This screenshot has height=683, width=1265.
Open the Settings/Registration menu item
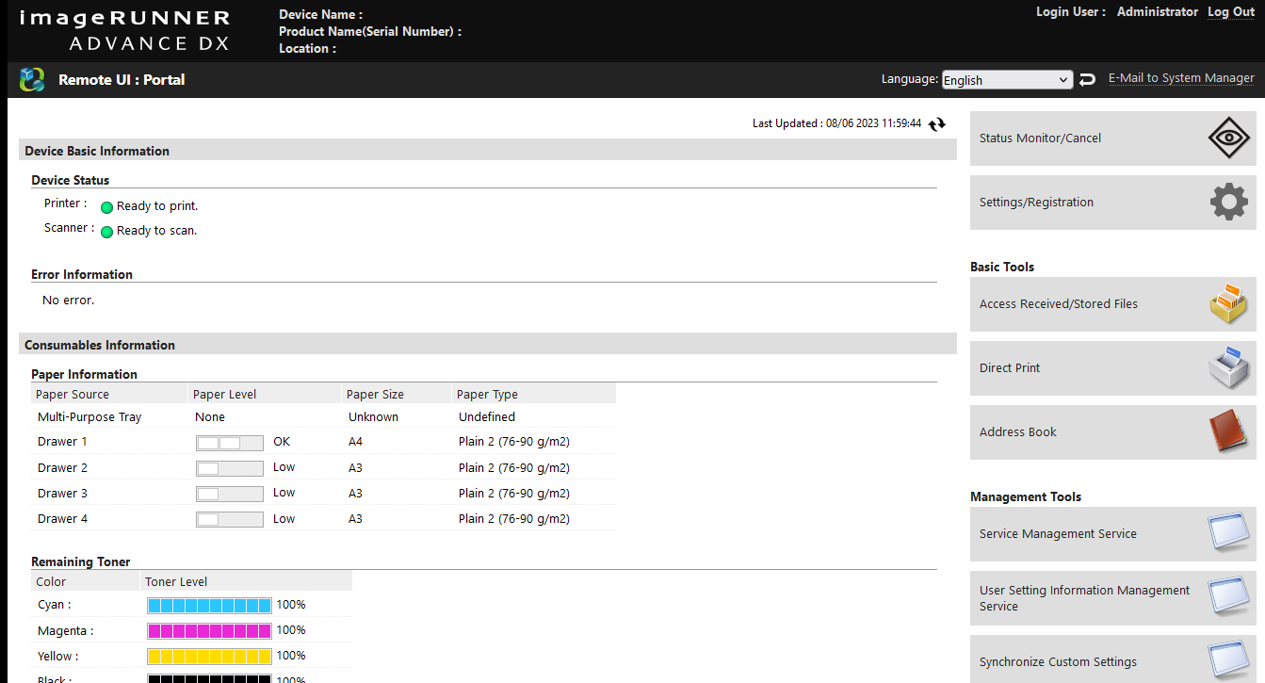point(1112,202)
